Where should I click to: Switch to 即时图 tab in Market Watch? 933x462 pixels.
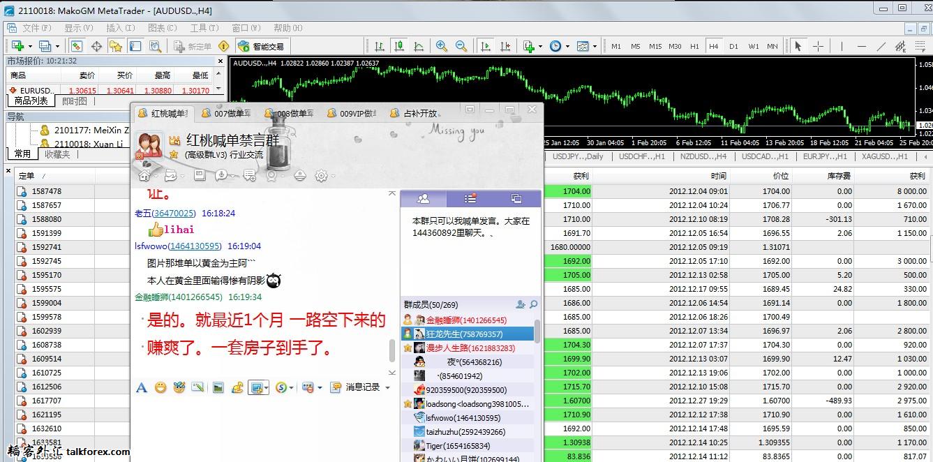click(75, 101)
